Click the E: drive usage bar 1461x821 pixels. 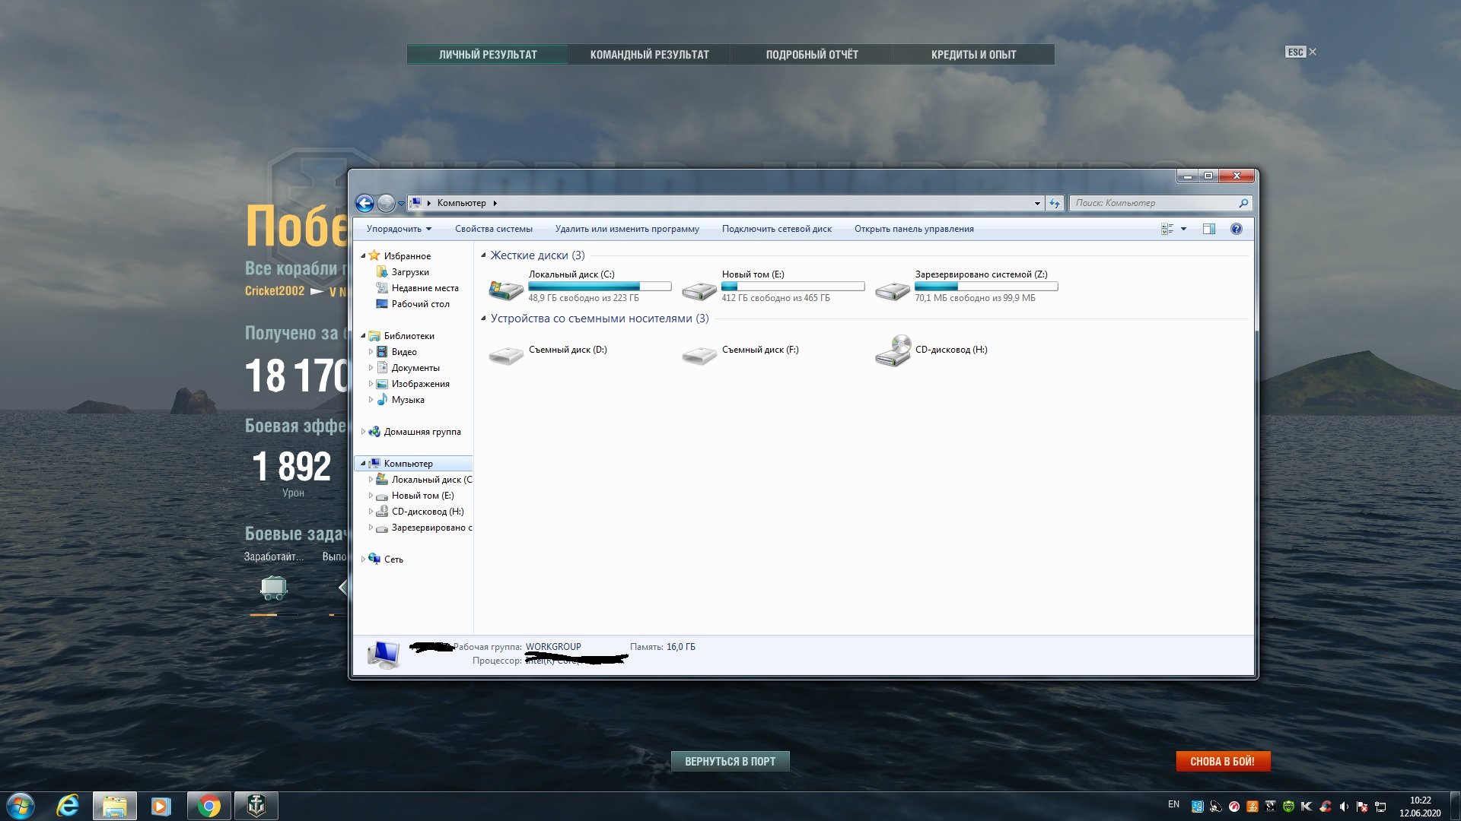point(793,287)
